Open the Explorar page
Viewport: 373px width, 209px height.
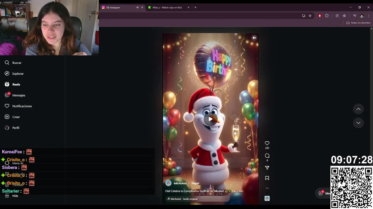tap(14, 73)
